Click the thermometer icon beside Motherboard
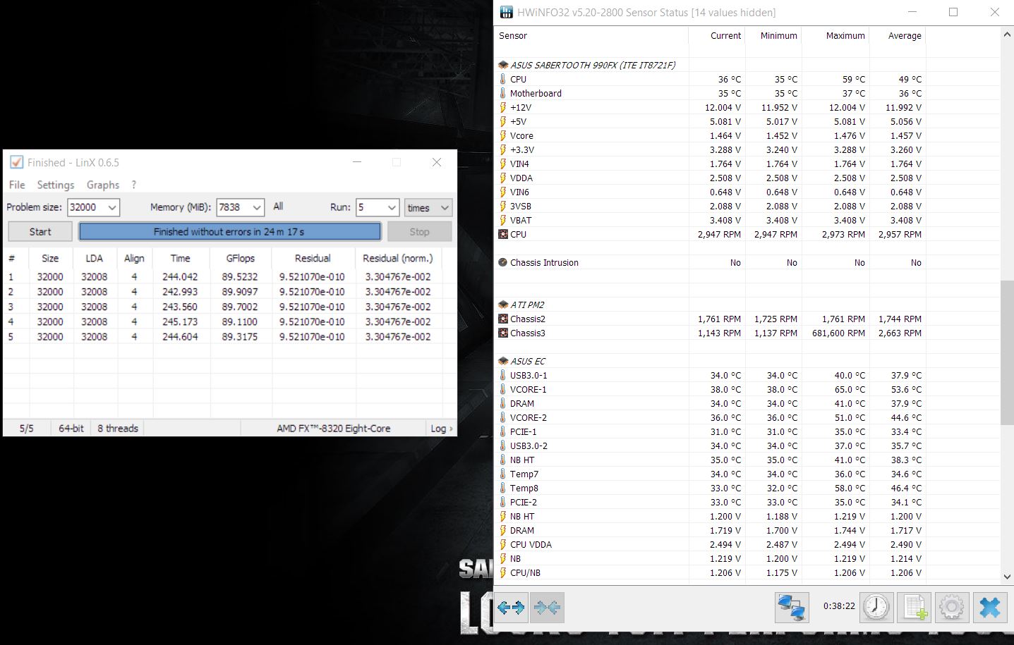Image resolution: width=1014 pixels, height=645 pixels. tap(503, 93)
